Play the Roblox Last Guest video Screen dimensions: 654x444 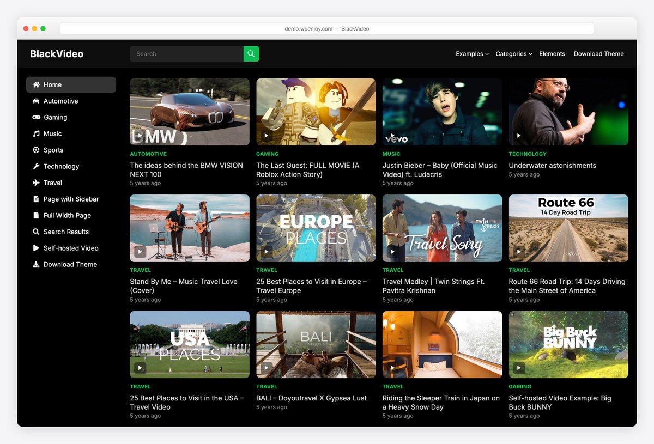click(x=267, y=135)
